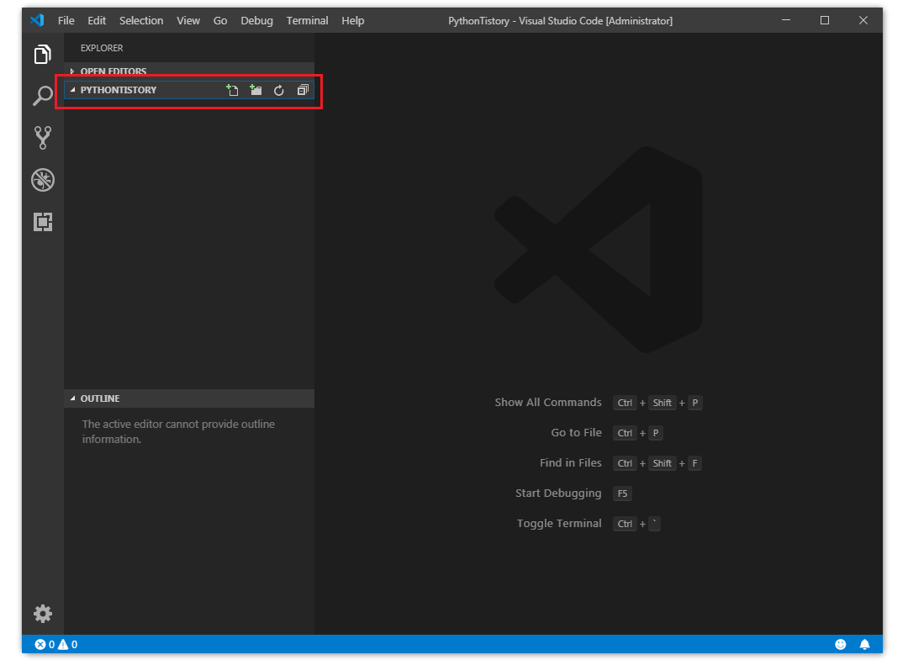Open the Terminal menu
The width and height of the screenshot is (908, 665).
tap(307, 20)
